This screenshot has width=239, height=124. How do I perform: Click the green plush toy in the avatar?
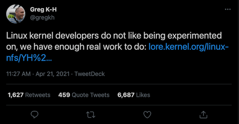[11, 16]
